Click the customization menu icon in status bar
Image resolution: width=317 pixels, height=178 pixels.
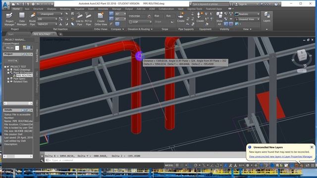313,165
